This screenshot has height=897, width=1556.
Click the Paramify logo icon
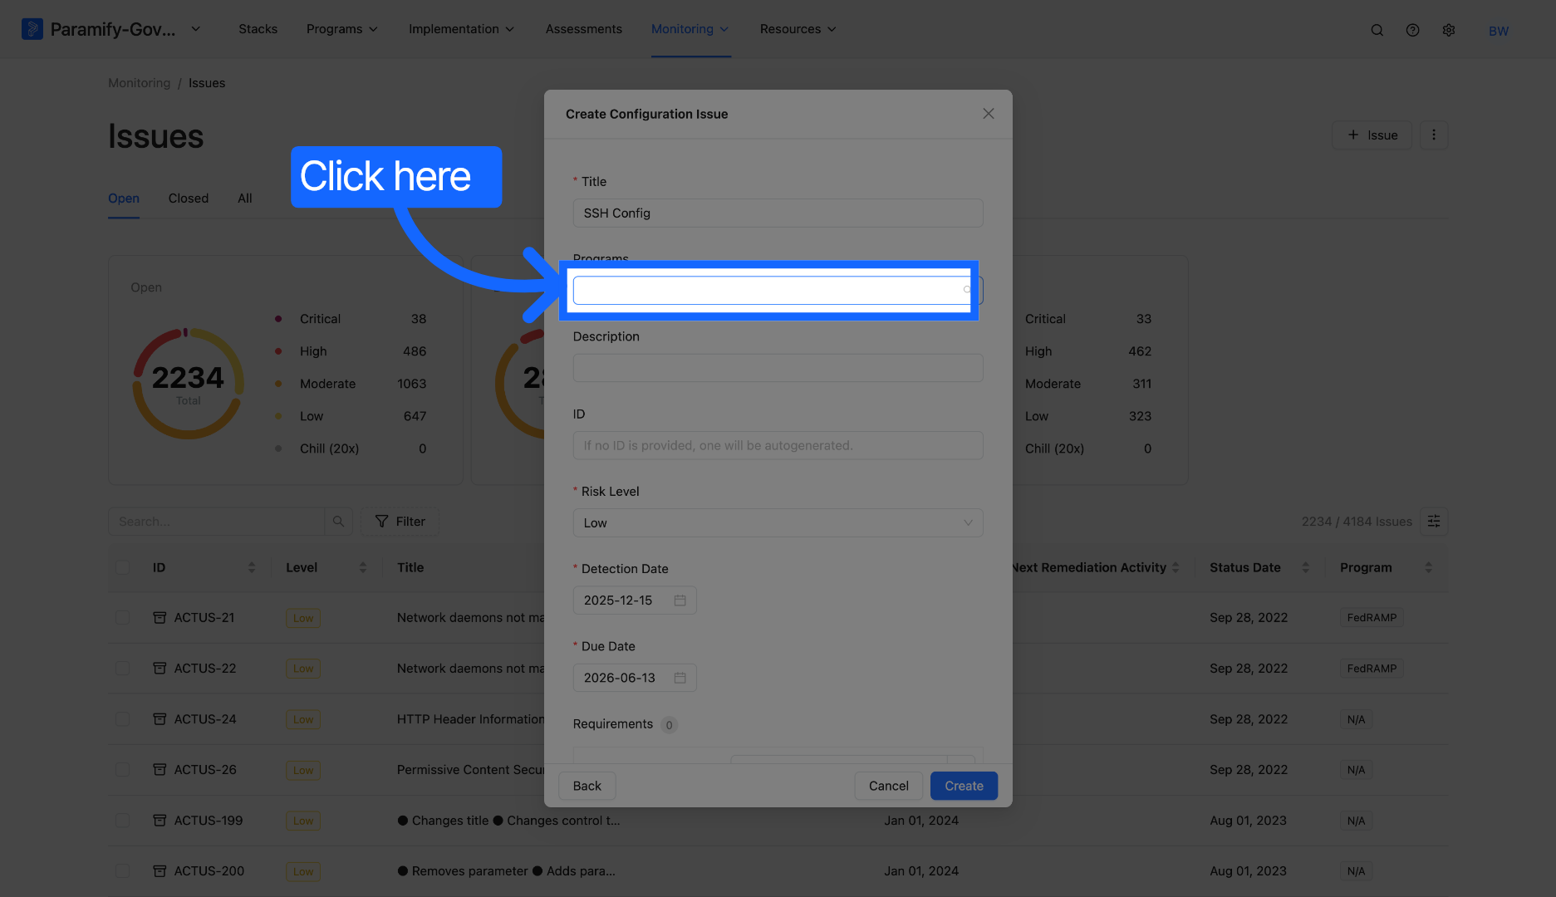32,29
